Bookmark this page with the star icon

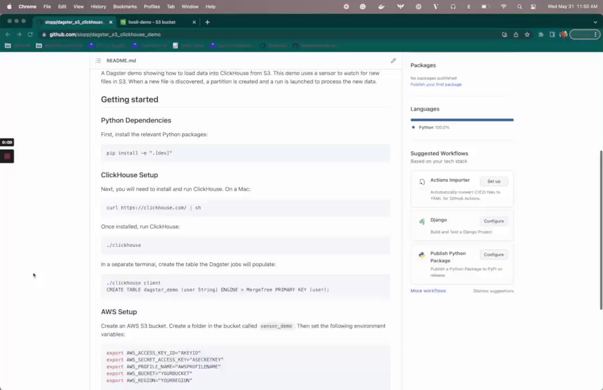click(x=527, y=35)
